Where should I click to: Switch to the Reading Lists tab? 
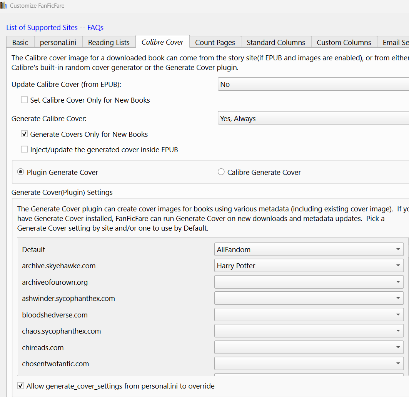click(x=109, y=43)
